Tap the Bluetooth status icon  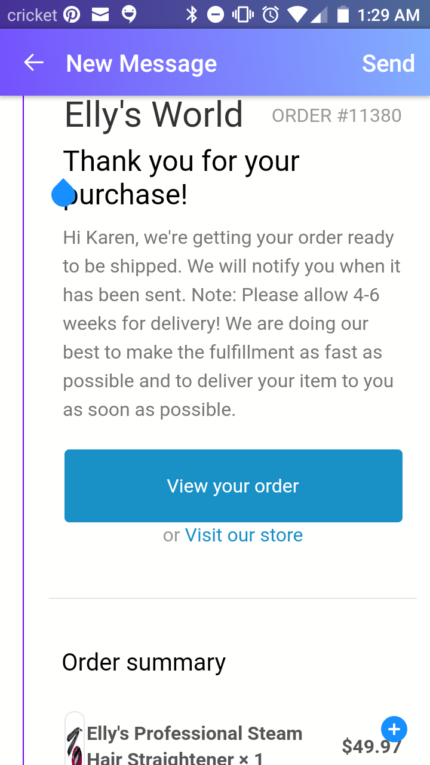point(192,14)
